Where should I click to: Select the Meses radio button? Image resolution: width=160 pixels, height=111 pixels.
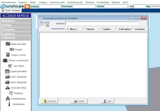[68, 29]
